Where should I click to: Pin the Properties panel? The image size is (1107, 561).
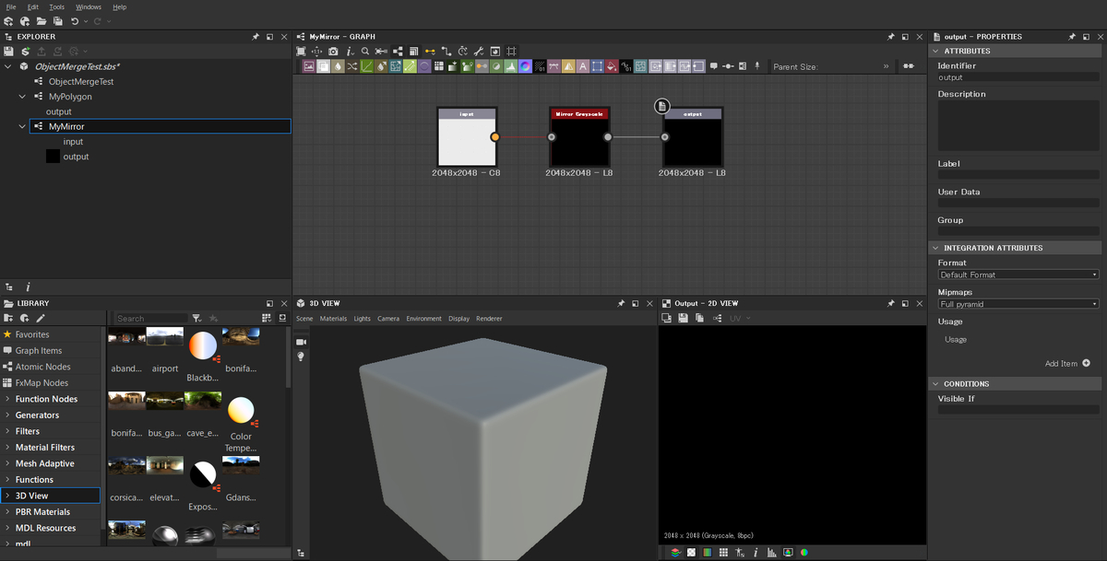pos(1072,37)
